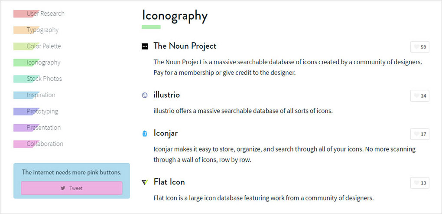Like The Noun Project with heart 59
This screenshot has width=442, height=214.
420,47
